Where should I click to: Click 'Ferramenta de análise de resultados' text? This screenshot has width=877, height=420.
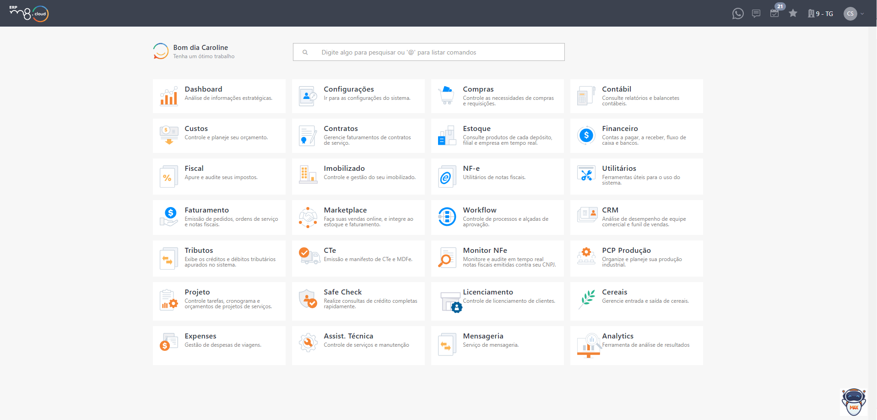pyautogui.click(x=645, y=345)
